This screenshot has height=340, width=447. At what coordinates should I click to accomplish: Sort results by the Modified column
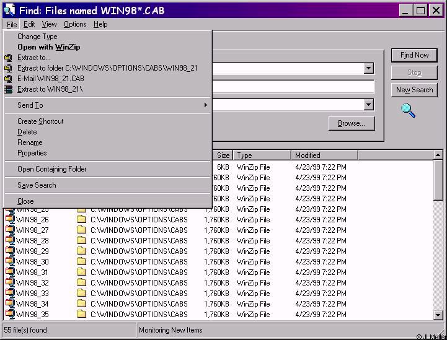324,155
